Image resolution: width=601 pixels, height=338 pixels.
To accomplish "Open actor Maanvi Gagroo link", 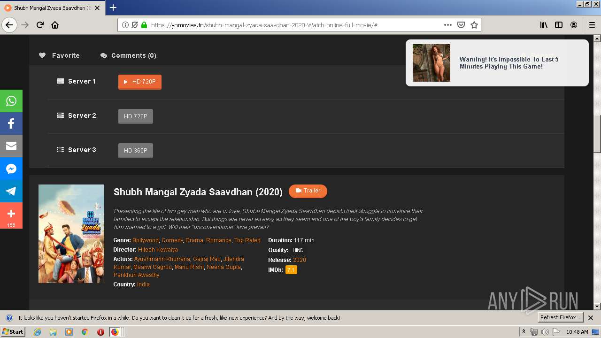I will [x=153, y=267].
